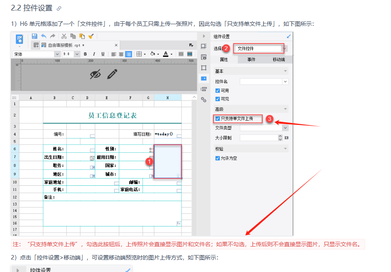This screenshot has height=272, width=391.
Task: Open the condition attributes sidebar icon
Action: point(204,89)
